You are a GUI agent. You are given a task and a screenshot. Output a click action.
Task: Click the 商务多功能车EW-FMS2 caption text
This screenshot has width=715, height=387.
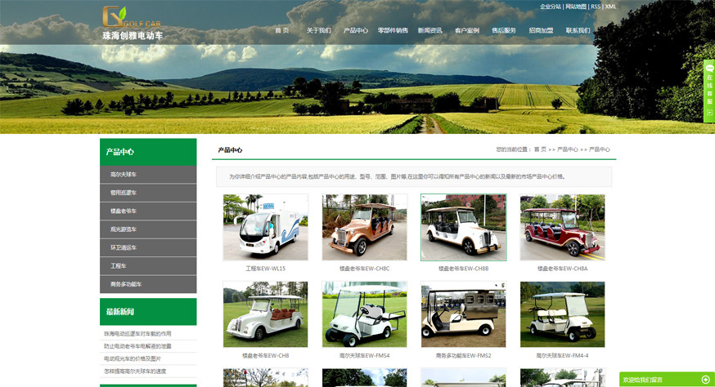(463, 356)
